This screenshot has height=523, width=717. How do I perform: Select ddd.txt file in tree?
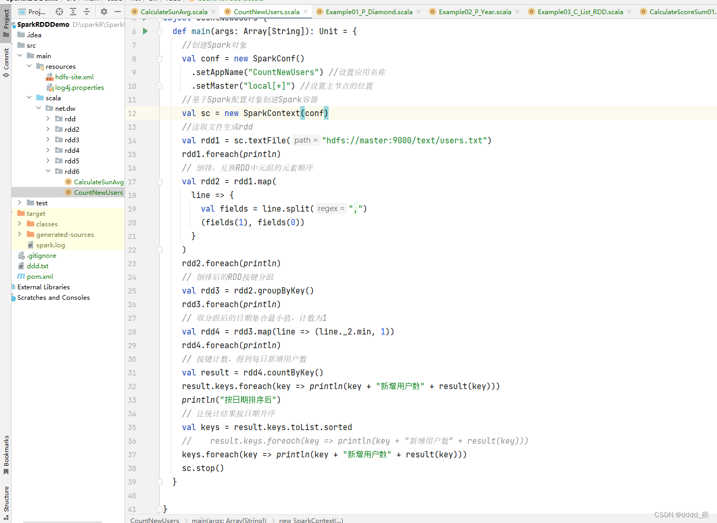coord(33,266)
